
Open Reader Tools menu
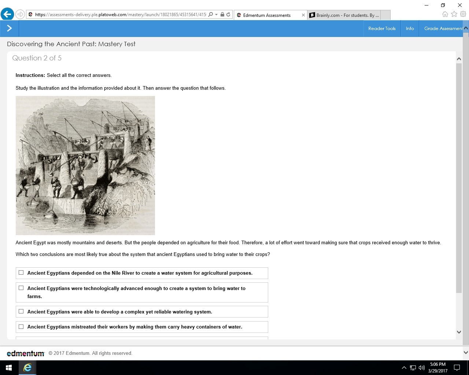point(382,29)
